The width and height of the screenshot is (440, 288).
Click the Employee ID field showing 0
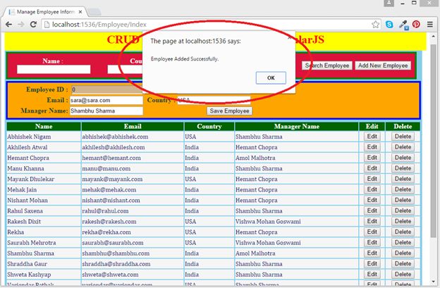click(x=106, y=89)
